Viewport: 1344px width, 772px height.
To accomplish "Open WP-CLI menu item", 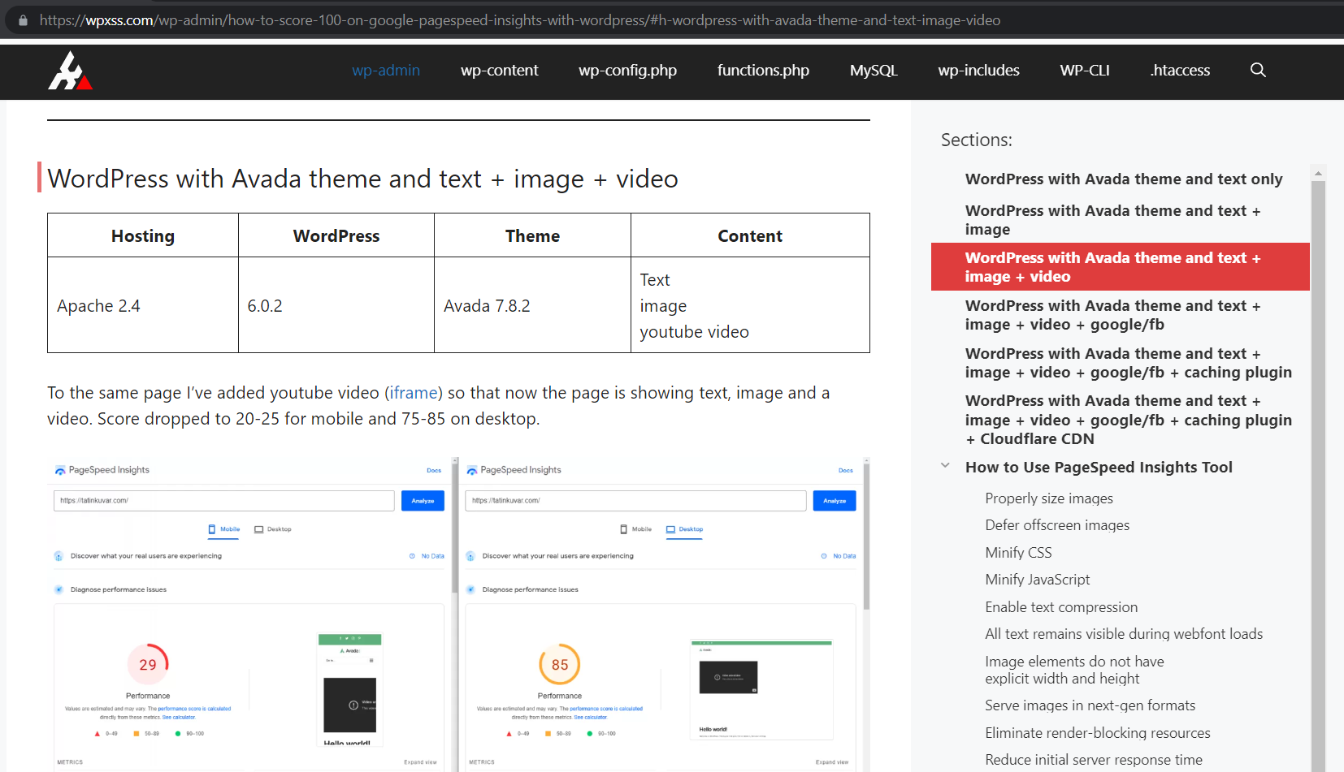I will pos(1085,70).
